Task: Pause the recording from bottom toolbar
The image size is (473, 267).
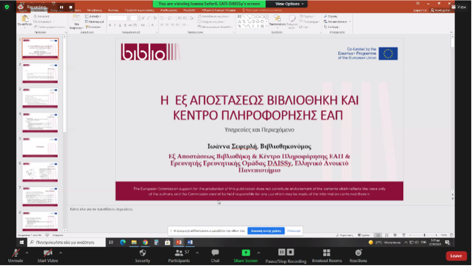Action: [x=282, y=252]
